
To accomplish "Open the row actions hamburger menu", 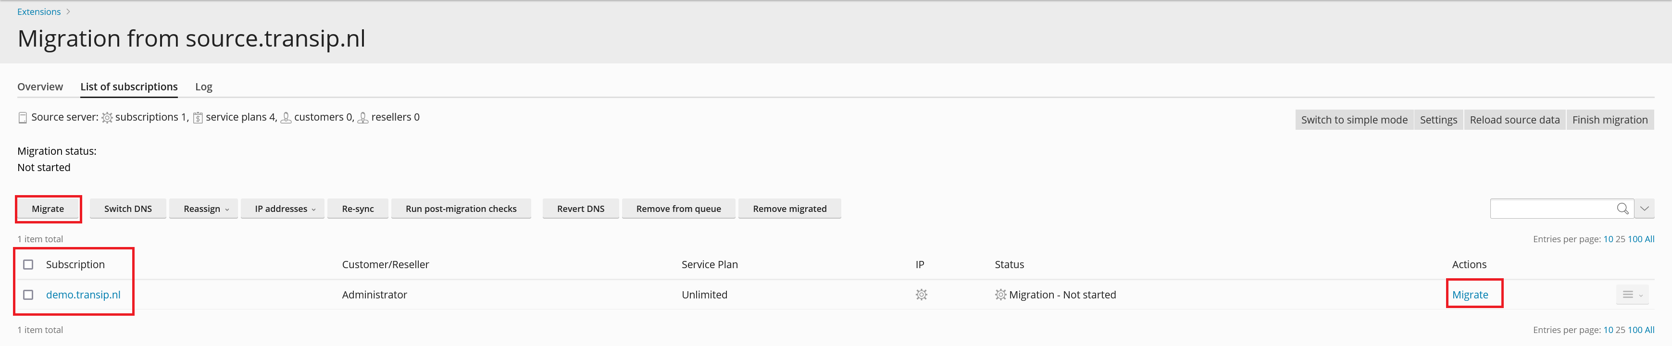I will tap(1632, 295).
